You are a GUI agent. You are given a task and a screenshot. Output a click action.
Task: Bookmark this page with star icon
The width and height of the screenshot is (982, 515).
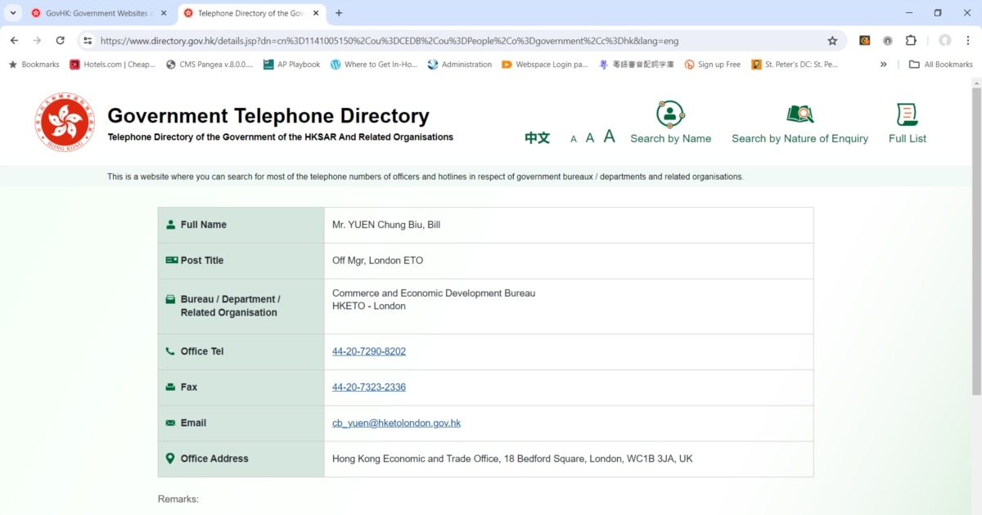tap(832, 41)
